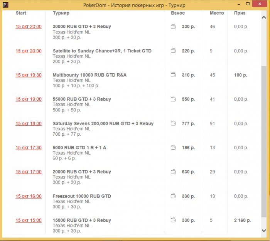Minimize the PokerDom window
270x241 pixels.
[239, 4]
